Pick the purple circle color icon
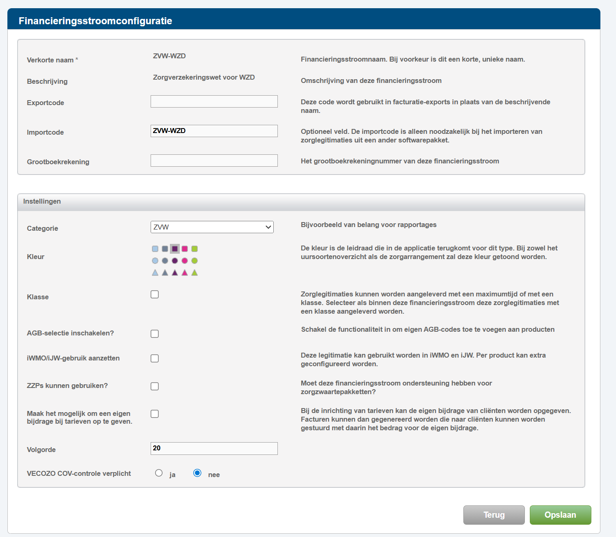This screenshot has width=616, height=537. 175,261
